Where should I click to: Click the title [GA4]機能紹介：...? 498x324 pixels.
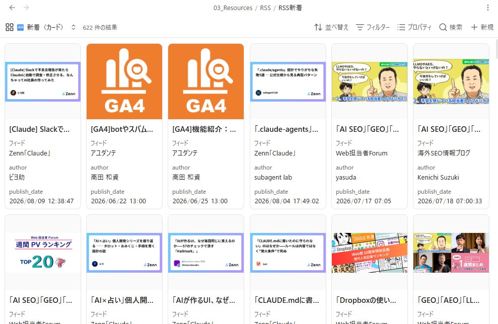coord(204,129)
